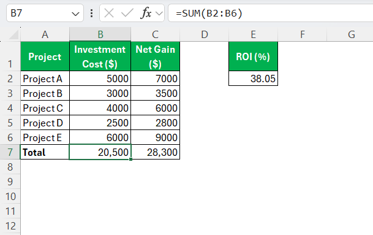
Task: Select the 'Project B' cell
Action: pos(45,93)
